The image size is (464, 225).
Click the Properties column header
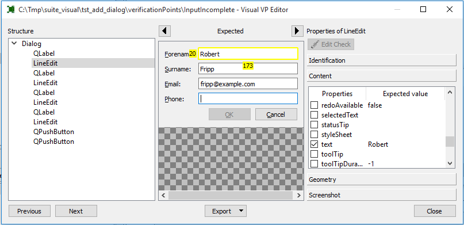tap(337, 94)
